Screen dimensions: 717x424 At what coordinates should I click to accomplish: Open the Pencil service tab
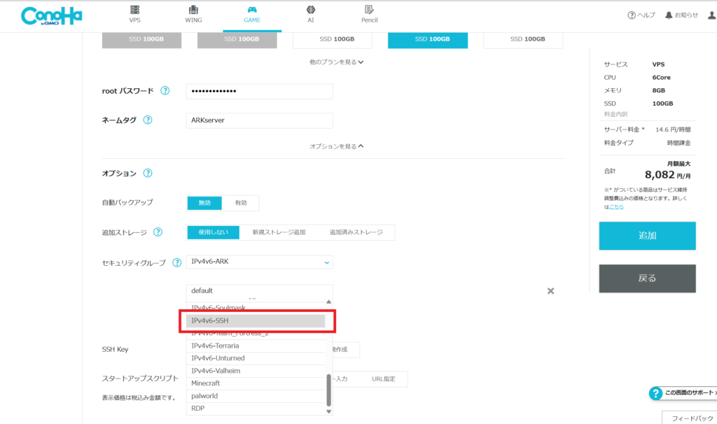tap(369, 14)
